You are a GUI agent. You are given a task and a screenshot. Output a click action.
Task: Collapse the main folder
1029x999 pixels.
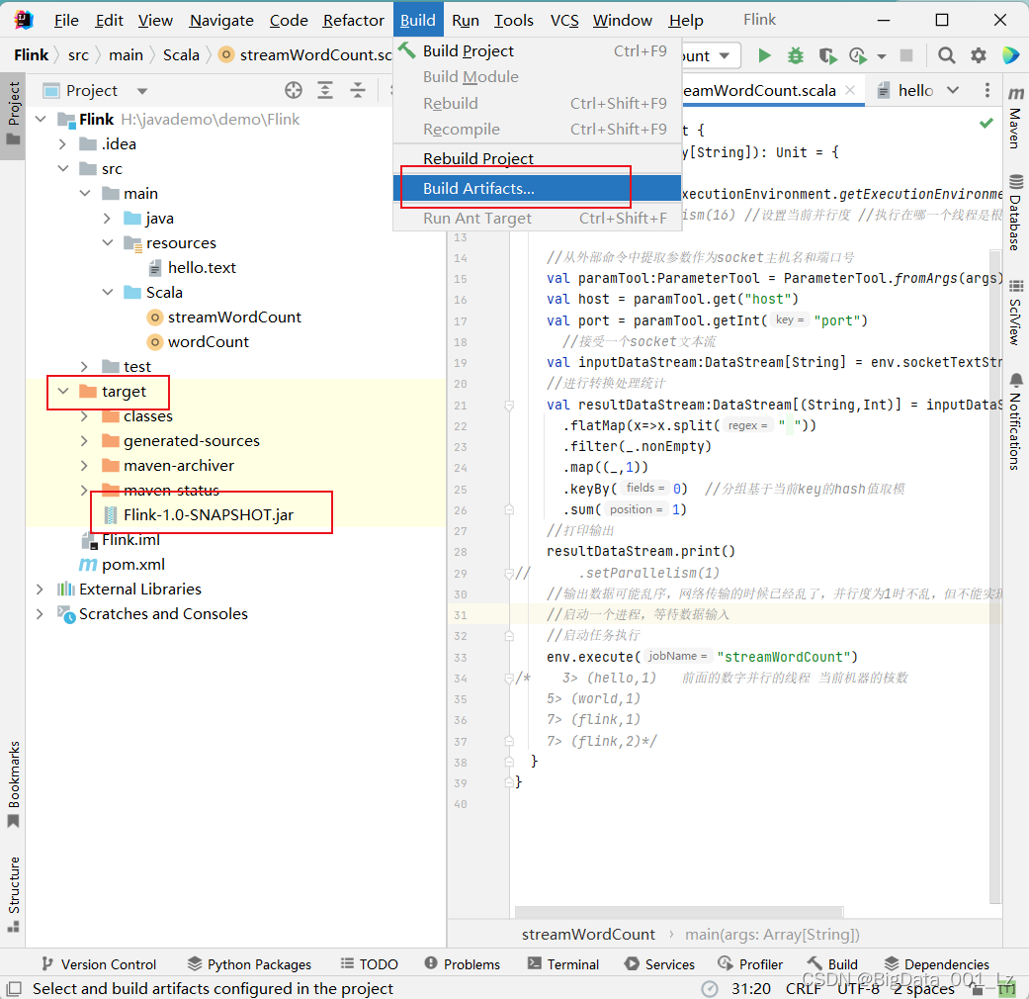(x=85, y=193)
